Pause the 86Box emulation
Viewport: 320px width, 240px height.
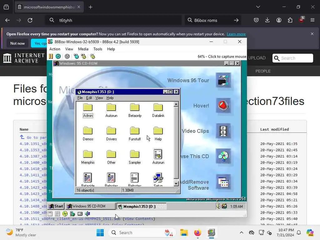point(51,56)
